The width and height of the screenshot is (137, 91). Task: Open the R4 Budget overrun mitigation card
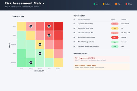102,59
